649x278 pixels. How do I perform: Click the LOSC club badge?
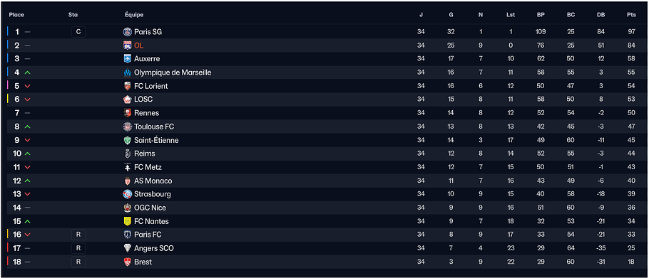click(x=128, y=100)
